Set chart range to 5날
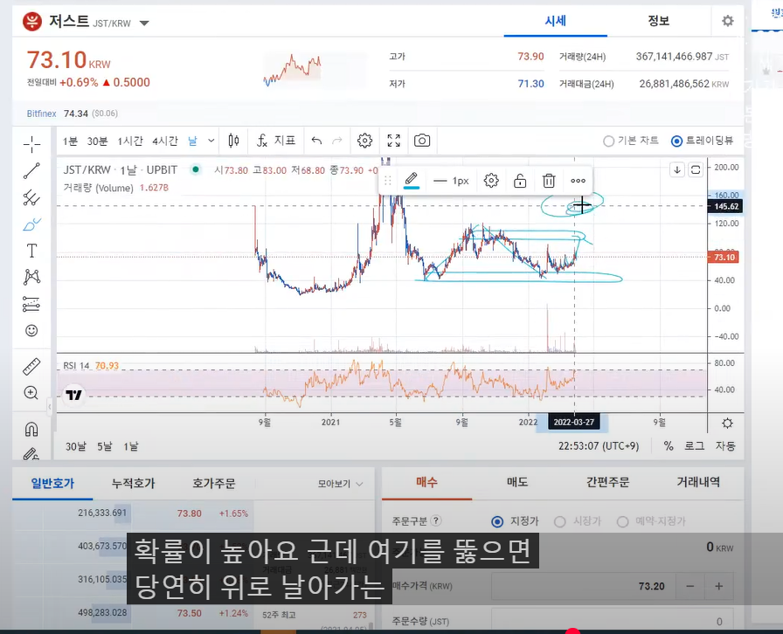 pyautogui.click(x=105, y=446)
